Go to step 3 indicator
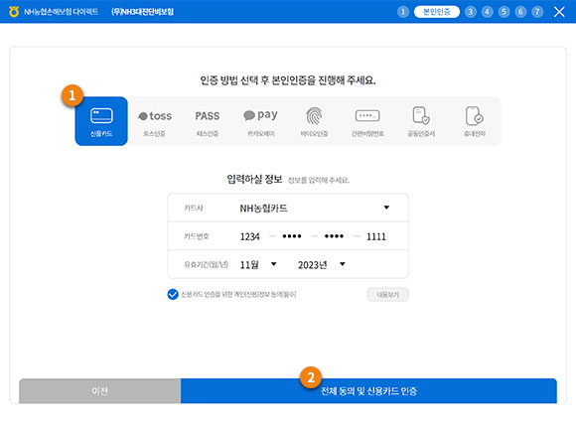Screen dimensions: 576x427 tap(470, 12)
